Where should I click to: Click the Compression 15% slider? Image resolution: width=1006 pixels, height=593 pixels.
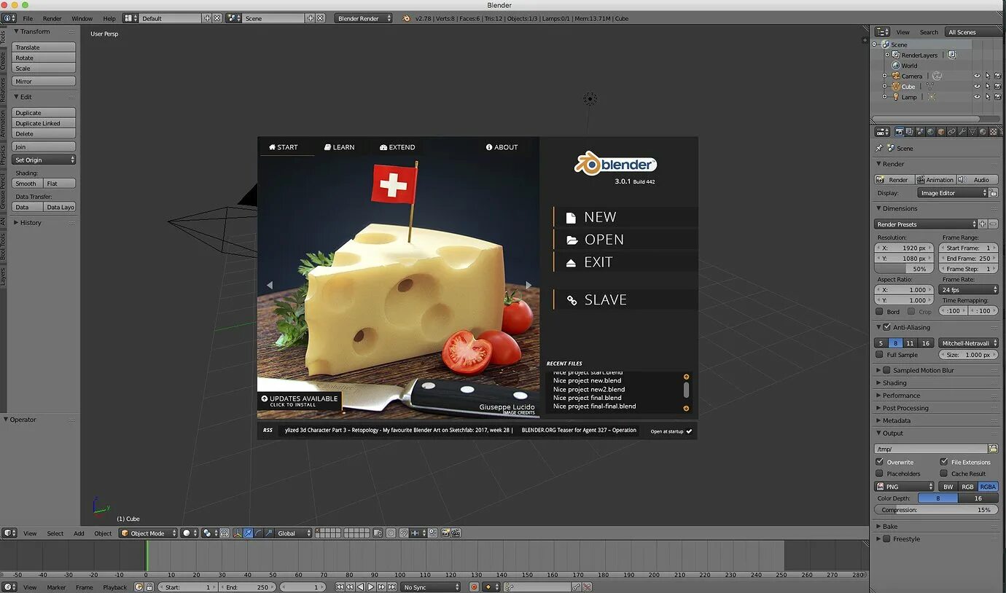click(936, 510)
